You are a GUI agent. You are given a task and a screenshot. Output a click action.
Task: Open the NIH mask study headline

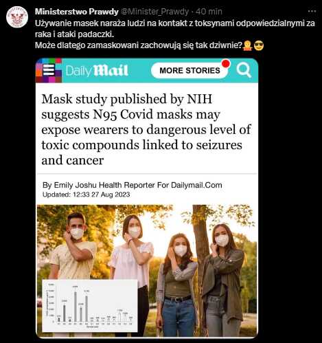pos(146,130)
